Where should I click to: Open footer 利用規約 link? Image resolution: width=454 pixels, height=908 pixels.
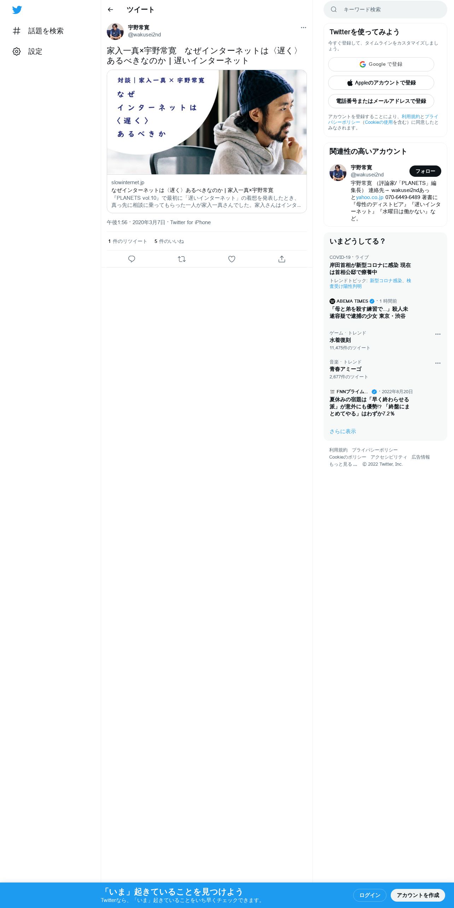338,450
